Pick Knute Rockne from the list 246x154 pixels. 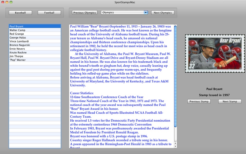[x=35, y=52]
